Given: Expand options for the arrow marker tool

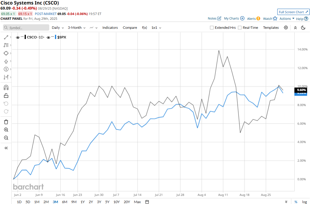Looking at the screenshot, I should (x=11, y=61).
